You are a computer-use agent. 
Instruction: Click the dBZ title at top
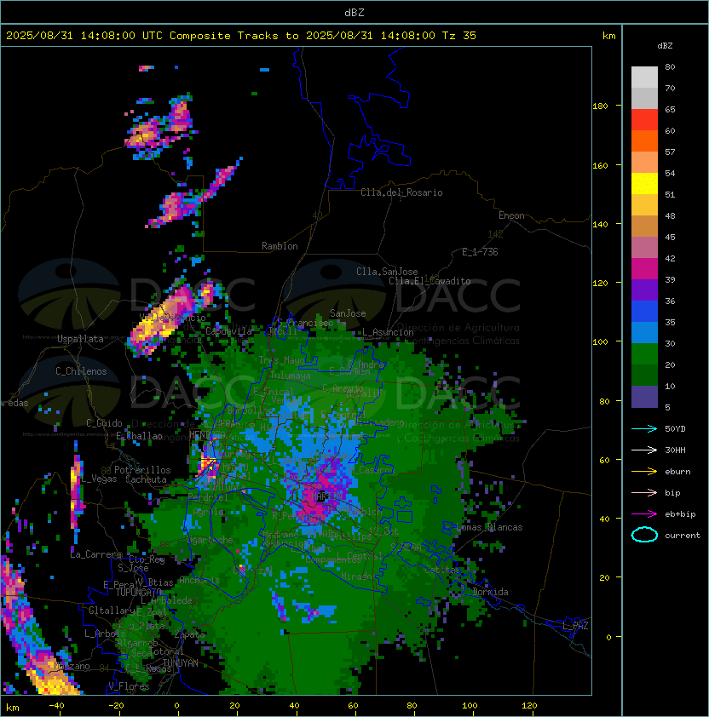click(x=354, y=12)
